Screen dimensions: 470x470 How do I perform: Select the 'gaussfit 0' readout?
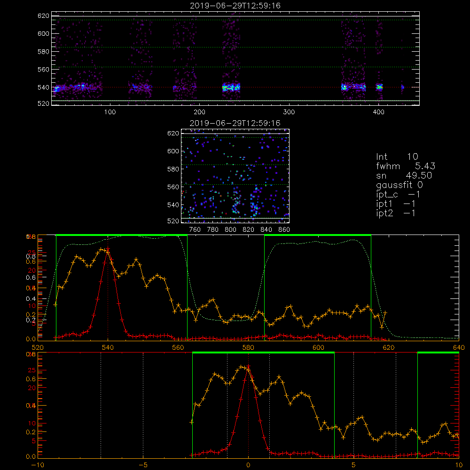click(x=399, y=185)
